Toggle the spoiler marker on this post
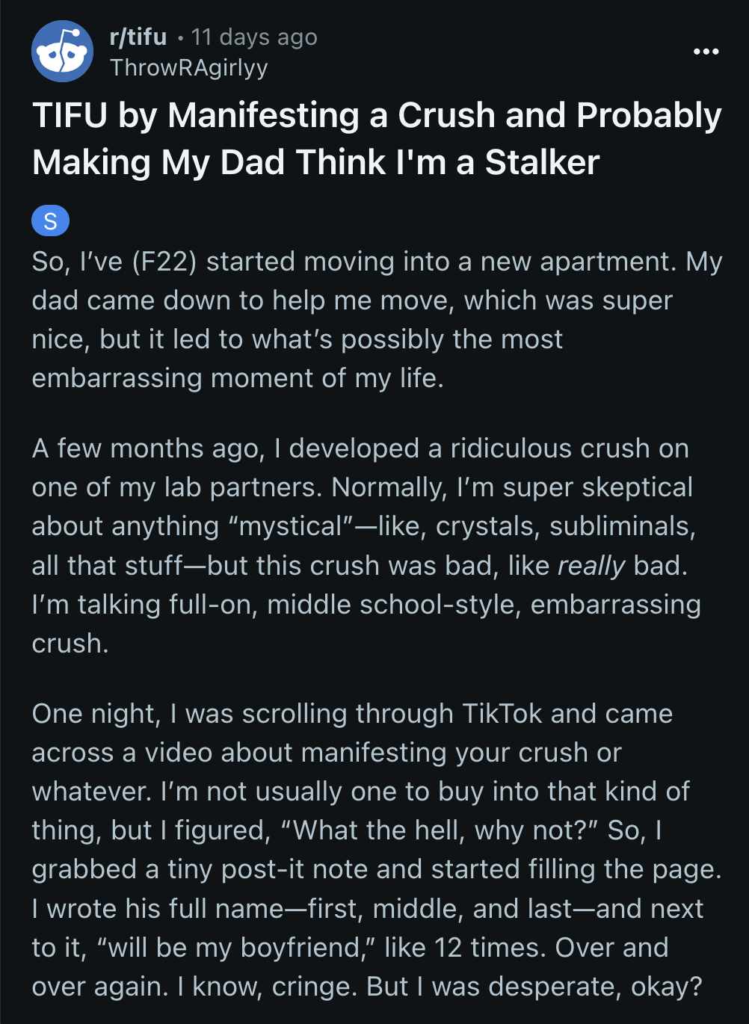The width and height of the screenshot is (749, 1024). click(49, 220)
